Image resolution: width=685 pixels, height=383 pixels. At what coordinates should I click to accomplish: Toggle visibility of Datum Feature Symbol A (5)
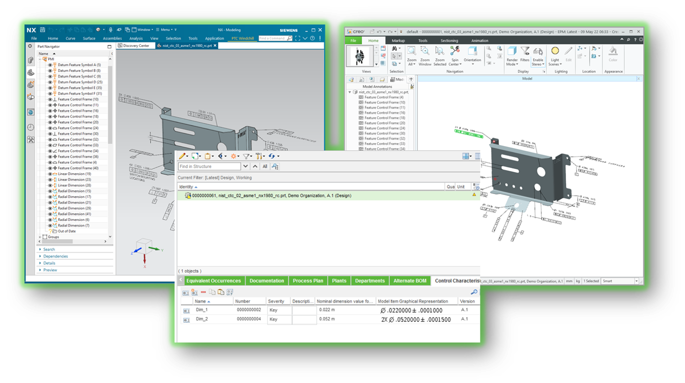click(50, 65)
